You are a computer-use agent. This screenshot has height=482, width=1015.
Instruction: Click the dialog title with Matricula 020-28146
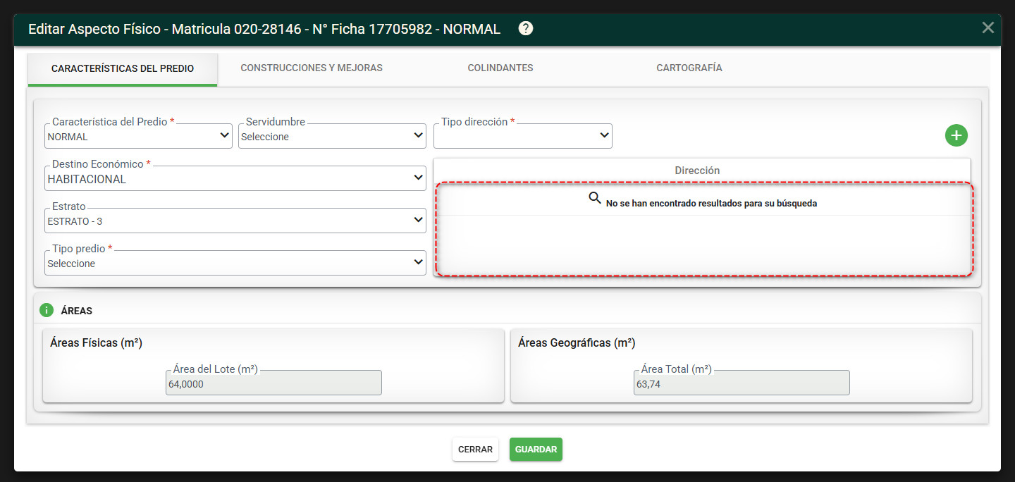(264, 30)
